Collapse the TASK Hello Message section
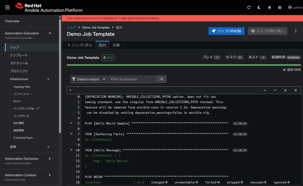303x186 pixels. 71,150
